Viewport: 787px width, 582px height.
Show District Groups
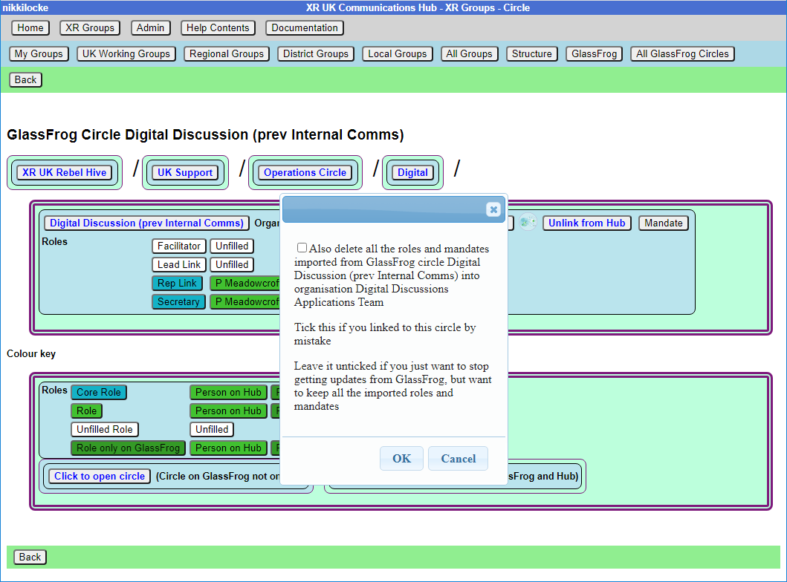tap(316, 54)
